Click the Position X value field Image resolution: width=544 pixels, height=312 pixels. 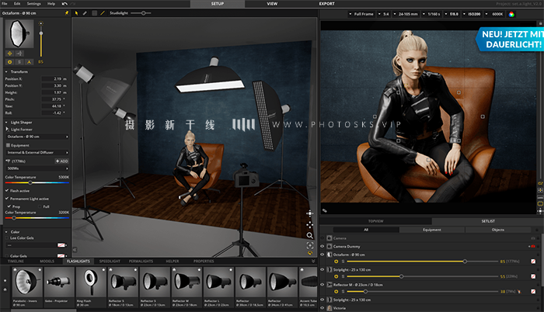point(54,78)
